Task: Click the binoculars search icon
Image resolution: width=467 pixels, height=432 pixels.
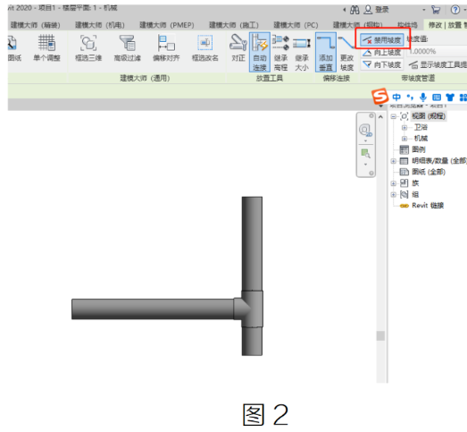Action: click(354, 10)
